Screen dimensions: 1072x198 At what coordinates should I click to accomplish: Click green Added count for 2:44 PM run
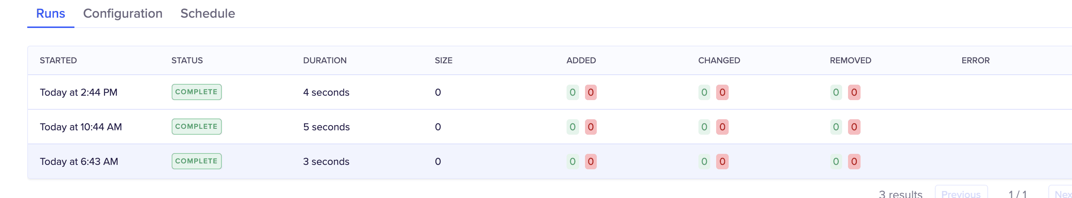572,92
